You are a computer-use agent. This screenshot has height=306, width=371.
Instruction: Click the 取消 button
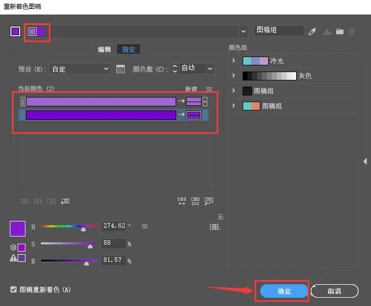tap(335, 291)
